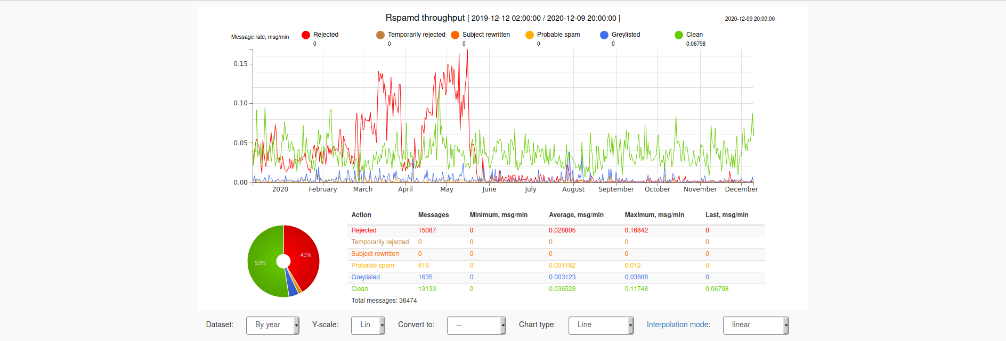This screenshot has width=1006, height=341.
Task: Click the Probable spam count 619
Action: coord(423,265)
